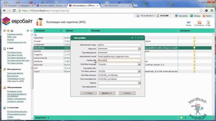The height and width of the screenshot is (121, 216).
Task: Reload the page with the browser refresh button
Action: (x=14, y=10)
